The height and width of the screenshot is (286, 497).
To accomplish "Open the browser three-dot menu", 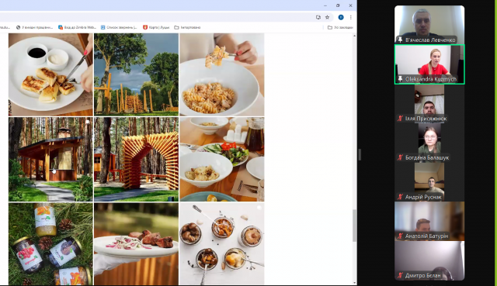I will tap(350, 17).
